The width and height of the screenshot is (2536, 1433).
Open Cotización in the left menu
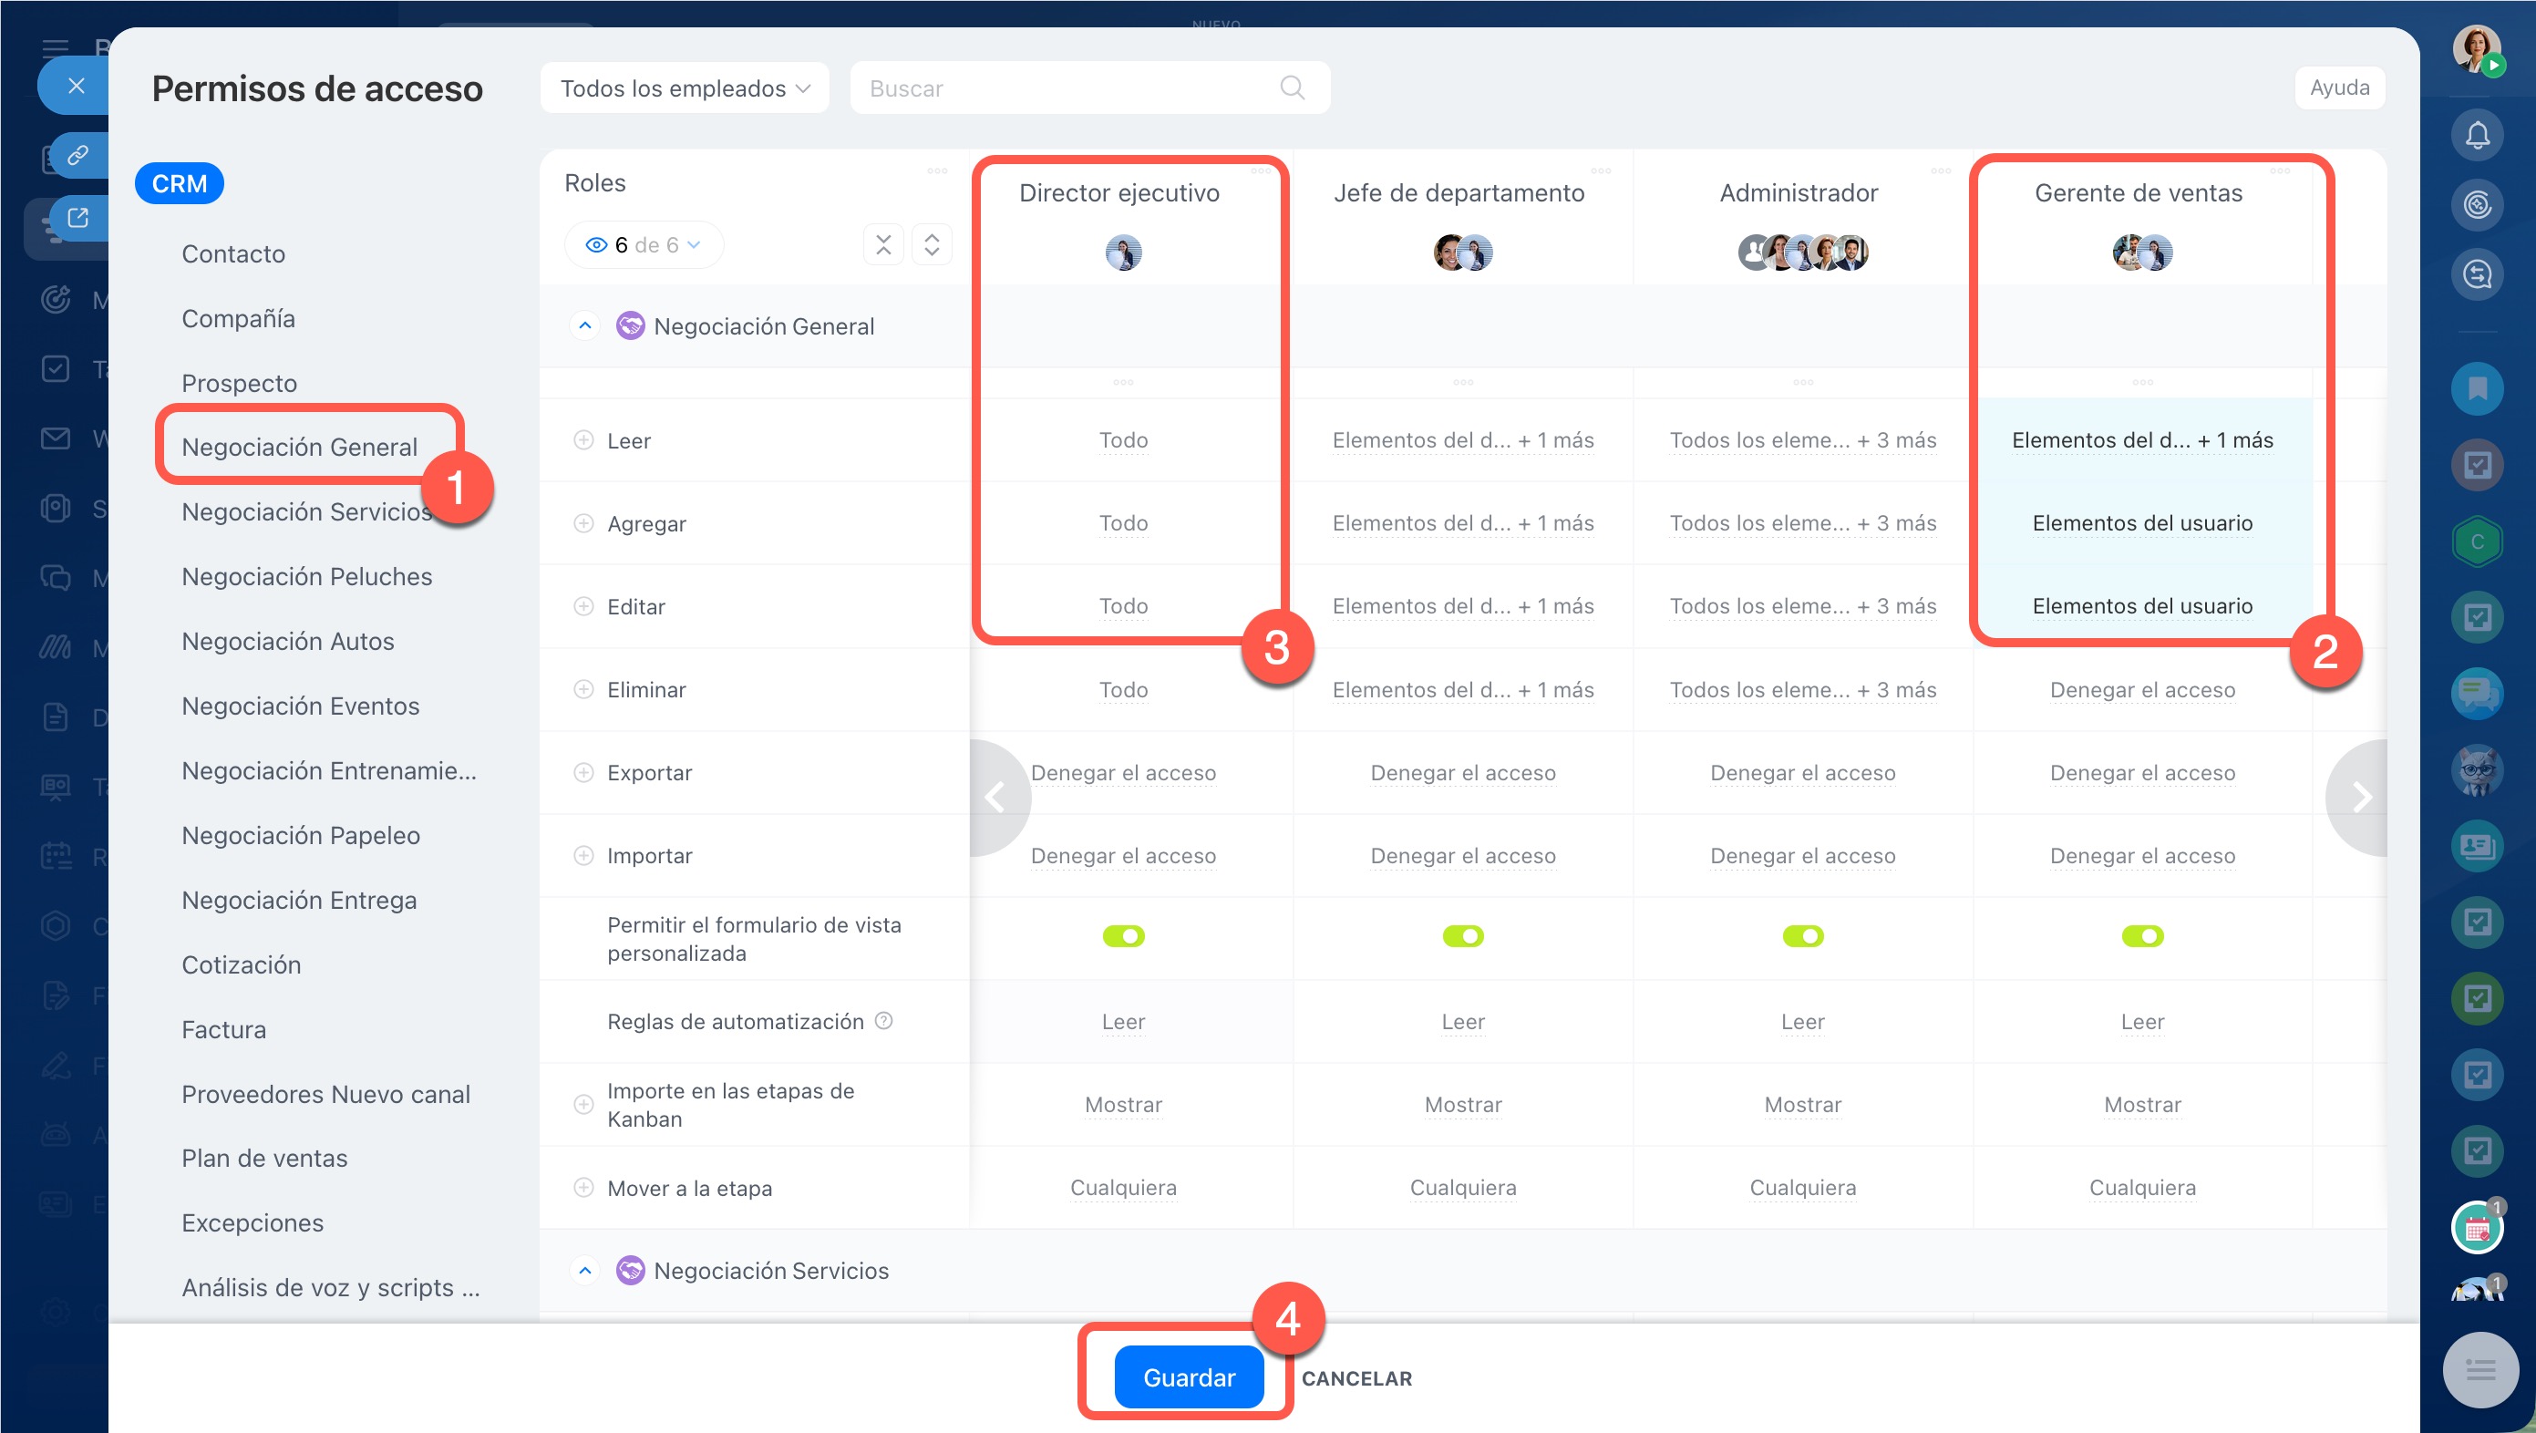[x=242, y=964]
